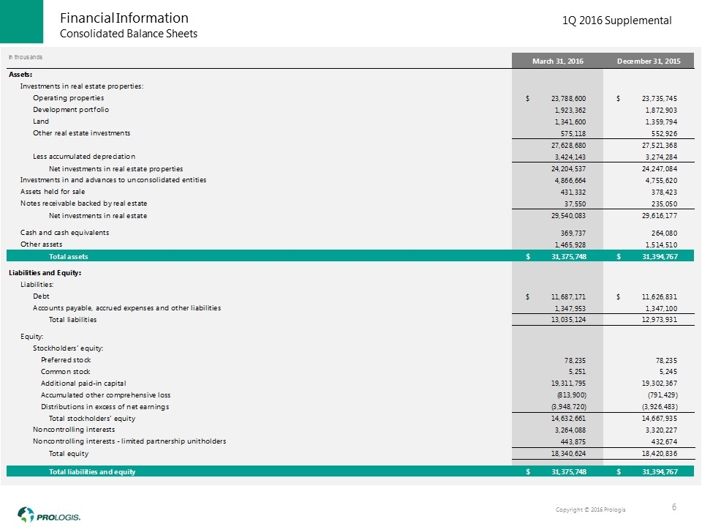The image size is (702, 527).
Task: Click the Less accumulated depreciation row label
Action: click(84, 157)
